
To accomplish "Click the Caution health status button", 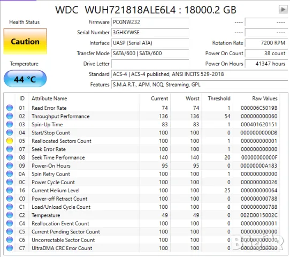I will pos(25,41).
